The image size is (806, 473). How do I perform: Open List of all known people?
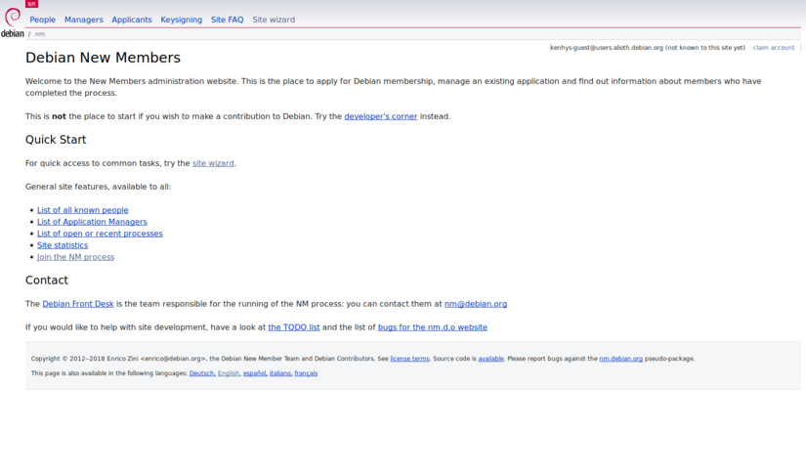point(83,210)
